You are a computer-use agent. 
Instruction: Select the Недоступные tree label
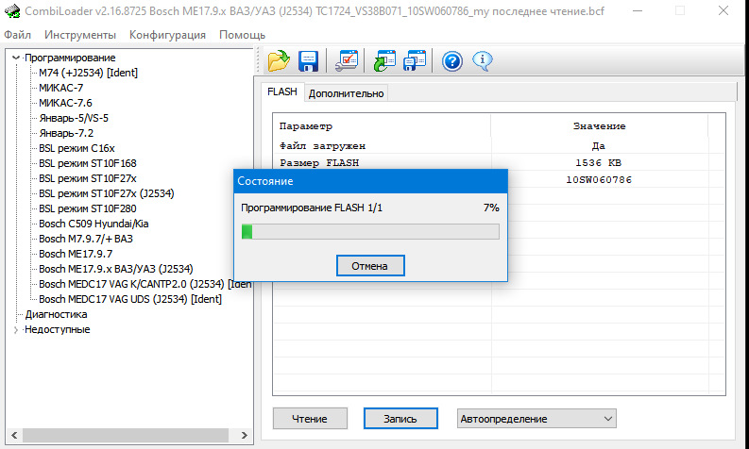point(57,330)
